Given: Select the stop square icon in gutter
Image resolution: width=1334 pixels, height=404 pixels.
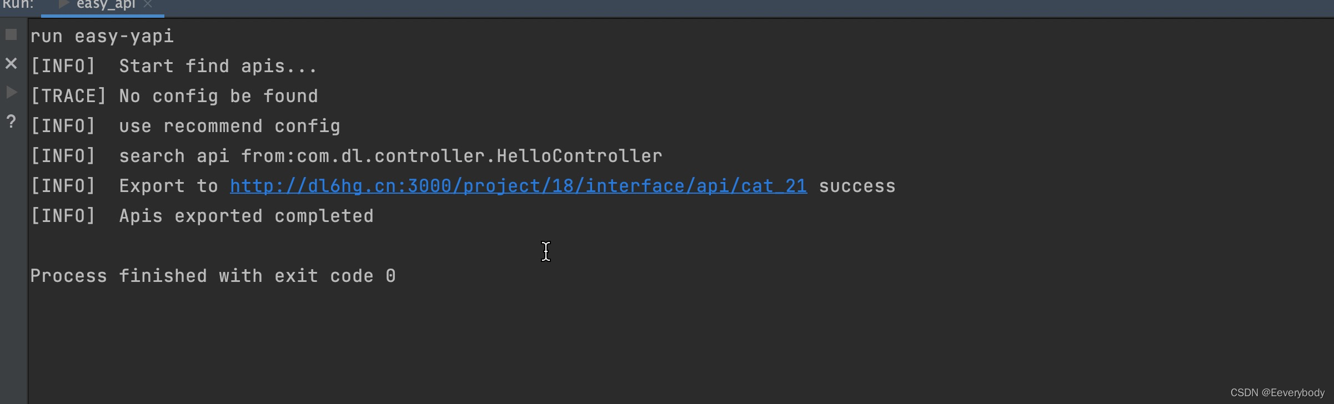Looking at the screenshot, I should 10,35.
